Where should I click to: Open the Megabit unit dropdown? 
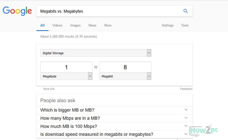click(x=125, y=76)
